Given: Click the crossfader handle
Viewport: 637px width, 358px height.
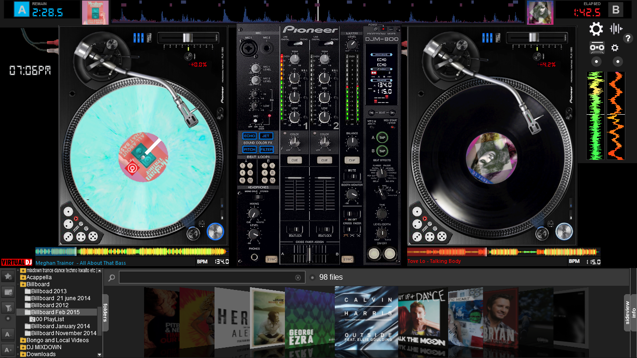Looking at the screenshot, I should pyautogui.click(x=309, y=254).
